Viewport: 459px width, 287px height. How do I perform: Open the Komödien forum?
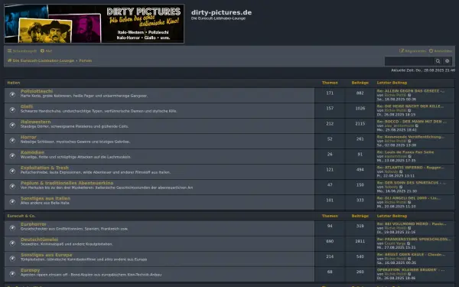click(32, 152)
